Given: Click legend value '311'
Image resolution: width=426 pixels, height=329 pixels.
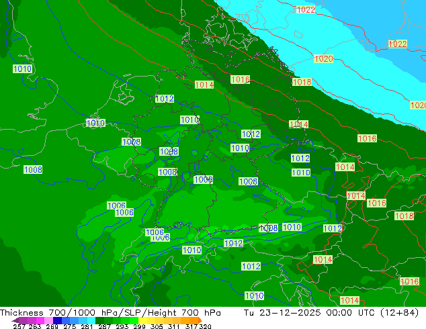Looking at the screenshot, I should [x=174, y=326].
